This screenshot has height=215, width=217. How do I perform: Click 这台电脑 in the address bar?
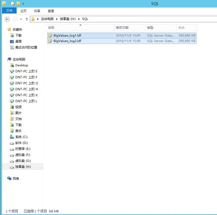[x=47, y=19]
